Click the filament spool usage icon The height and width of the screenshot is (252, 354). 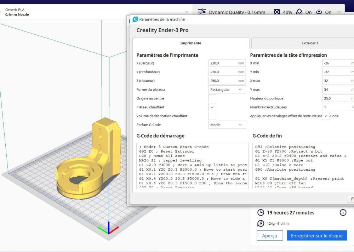(261, 224)
